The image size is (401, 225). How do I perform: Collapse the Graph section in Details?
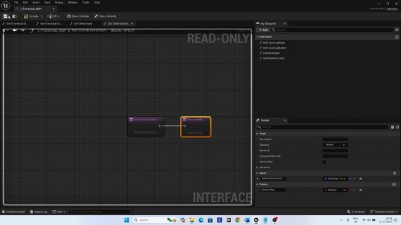coord(258,134)
